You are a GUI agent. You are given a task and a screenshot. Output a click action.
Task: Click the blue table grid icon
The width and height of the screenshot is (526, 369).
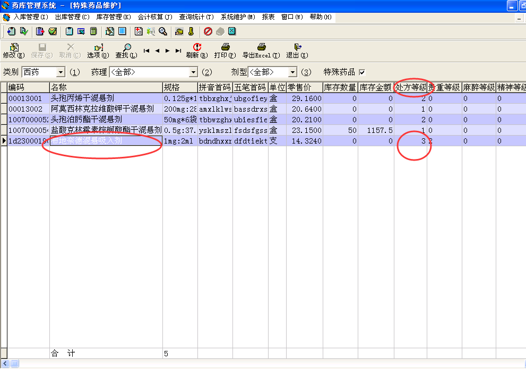(x=122, y=31)
